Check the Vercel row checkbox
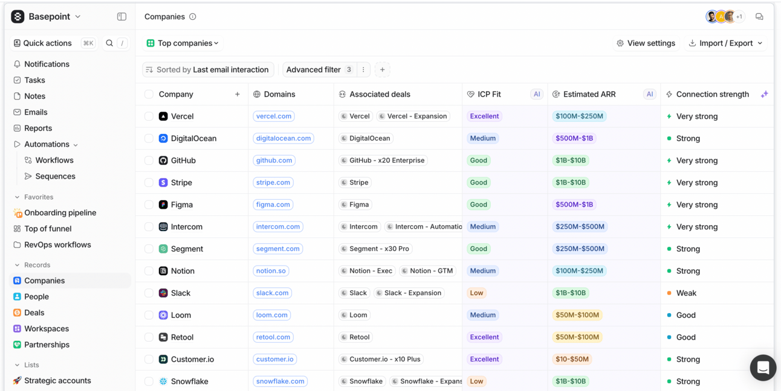The height and width of the screenshot is (391, 781). pyautogui.click(x=149, y=116)
